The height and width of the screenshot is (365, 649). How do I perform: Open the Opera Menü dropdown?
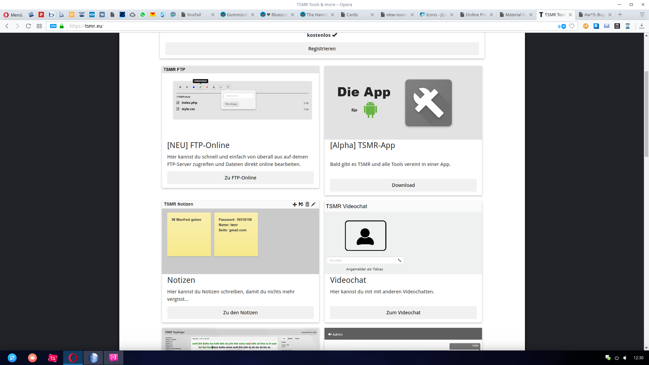tap(13, 15)
